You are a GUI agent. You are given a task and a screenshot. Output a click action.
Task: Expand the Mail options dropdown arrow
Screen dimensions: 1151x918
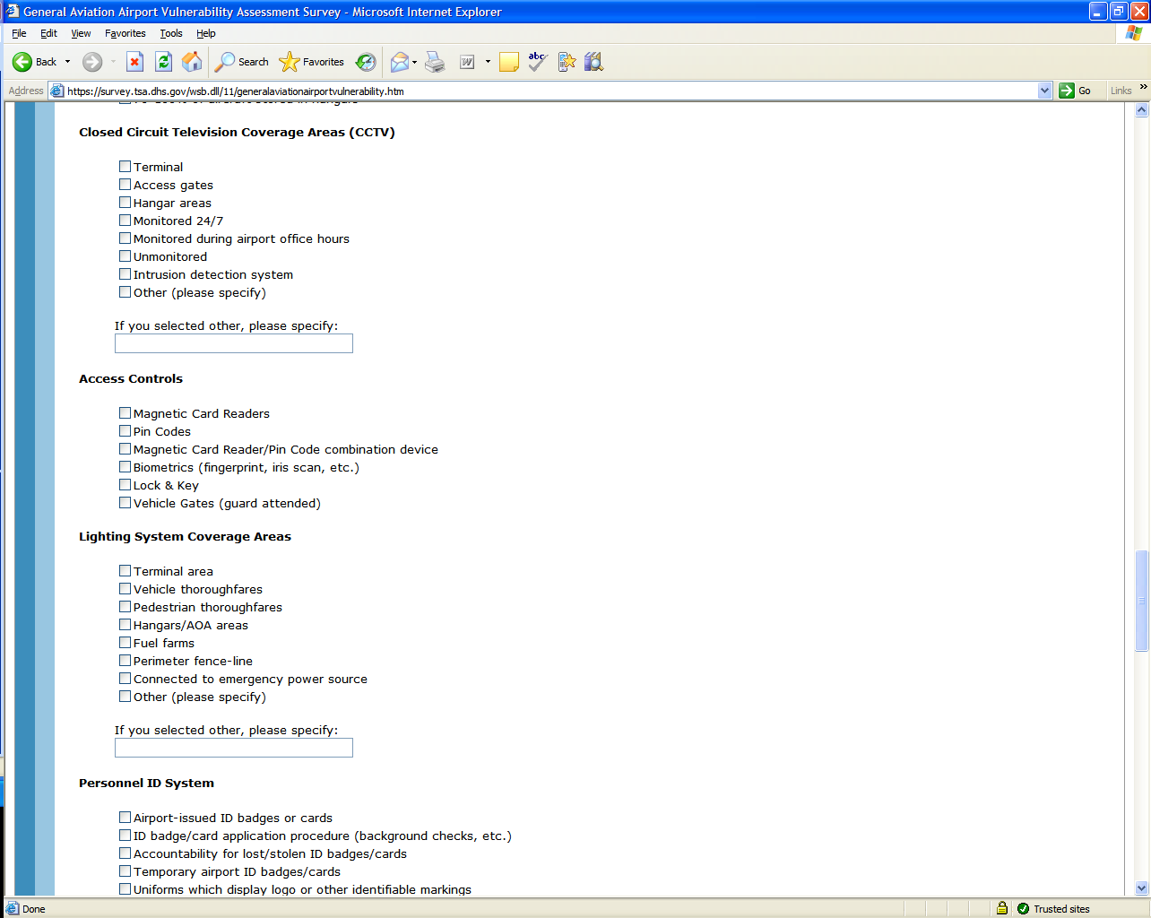click(x=414, y=62)
